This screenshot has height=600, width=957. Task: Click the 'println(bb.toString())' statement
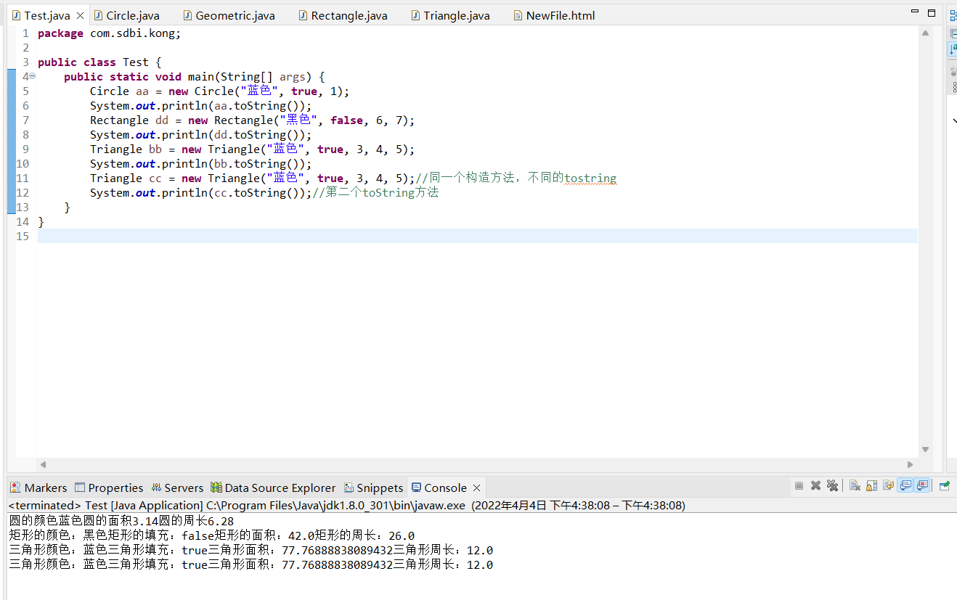pyautogui.click(x=200, y=164)
